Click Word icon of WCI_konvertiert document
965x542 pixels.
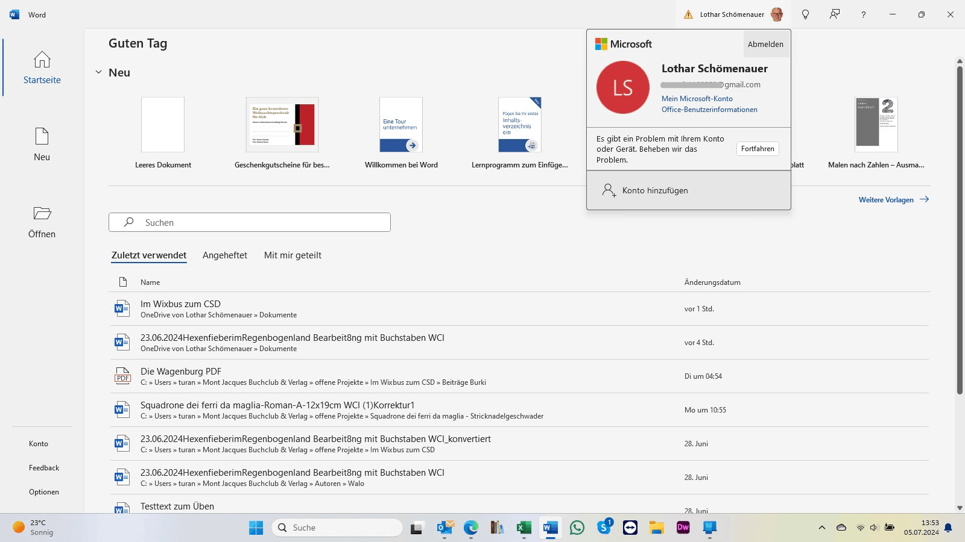pyautogui.click(x=122, y=444)
